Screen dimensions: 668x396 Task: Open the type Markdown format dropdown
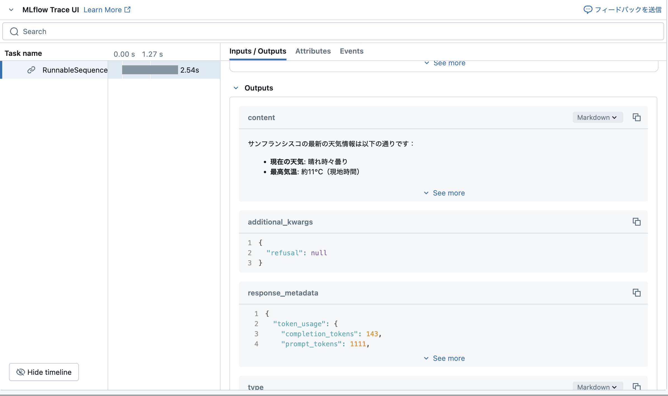pos(597,387)
